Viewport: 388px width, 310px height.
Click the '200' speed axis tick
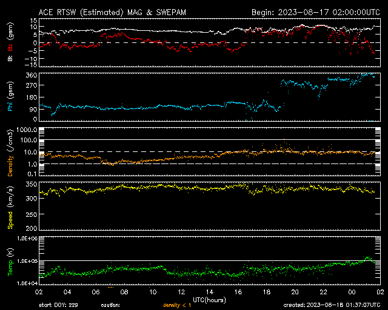pos(32,228)
